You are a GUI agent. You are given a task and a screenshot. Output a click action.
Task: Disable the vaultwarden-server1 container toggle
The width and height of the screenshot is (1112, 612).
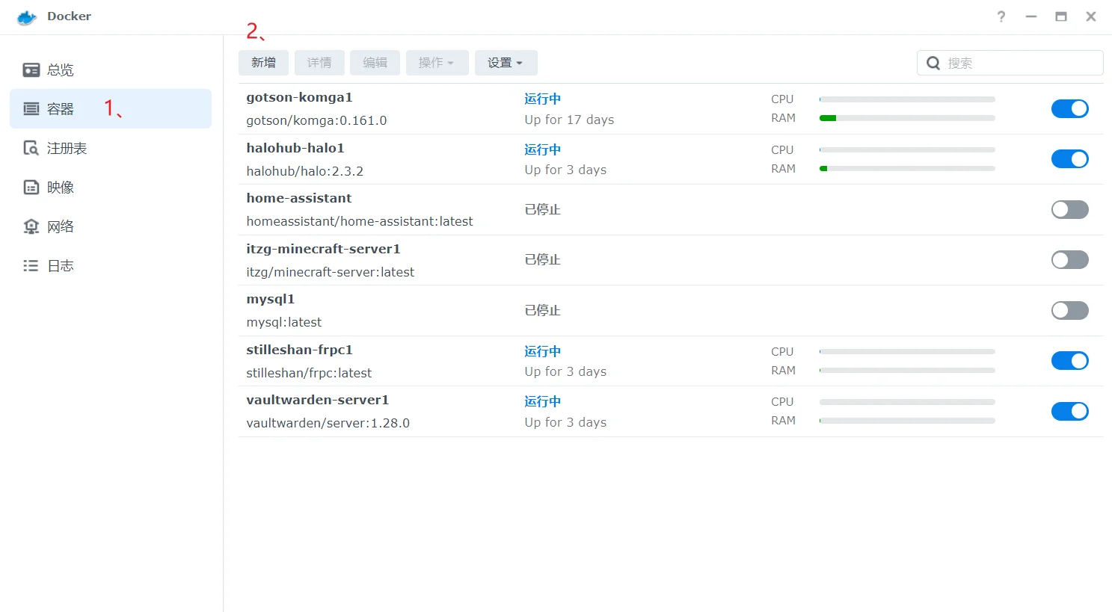[1069, 412]
